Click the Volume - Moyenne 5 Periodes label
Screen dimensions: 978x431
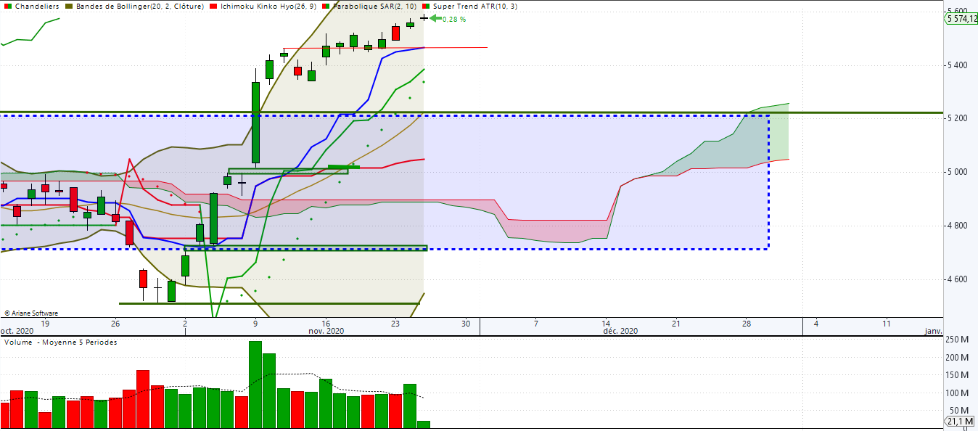point(60,342)
